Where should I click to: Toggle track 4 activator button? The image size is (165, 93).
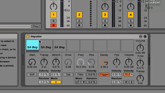(131, 15)
